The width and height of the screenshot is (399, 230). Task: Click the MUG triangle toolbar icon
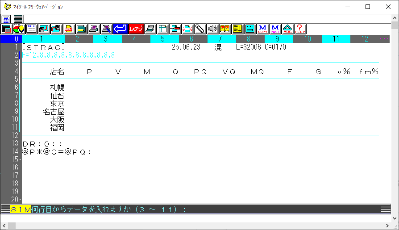pos(287,29)
